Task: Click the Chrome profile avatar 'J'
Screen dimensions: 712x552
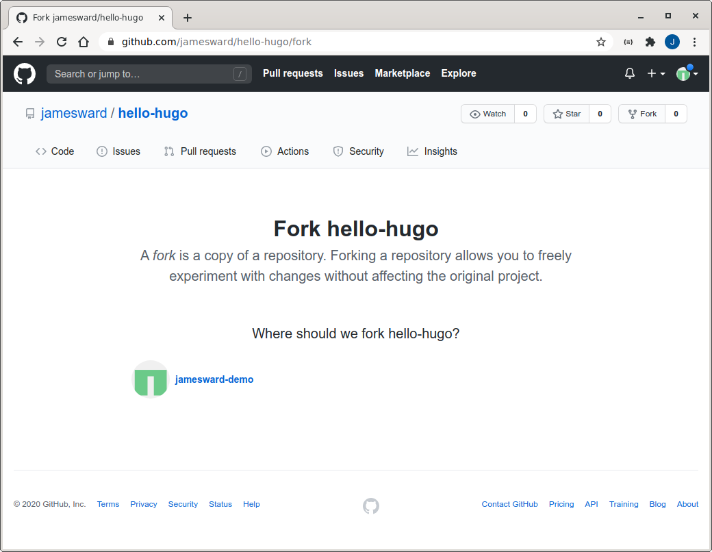Action: [x=672, y=42]
